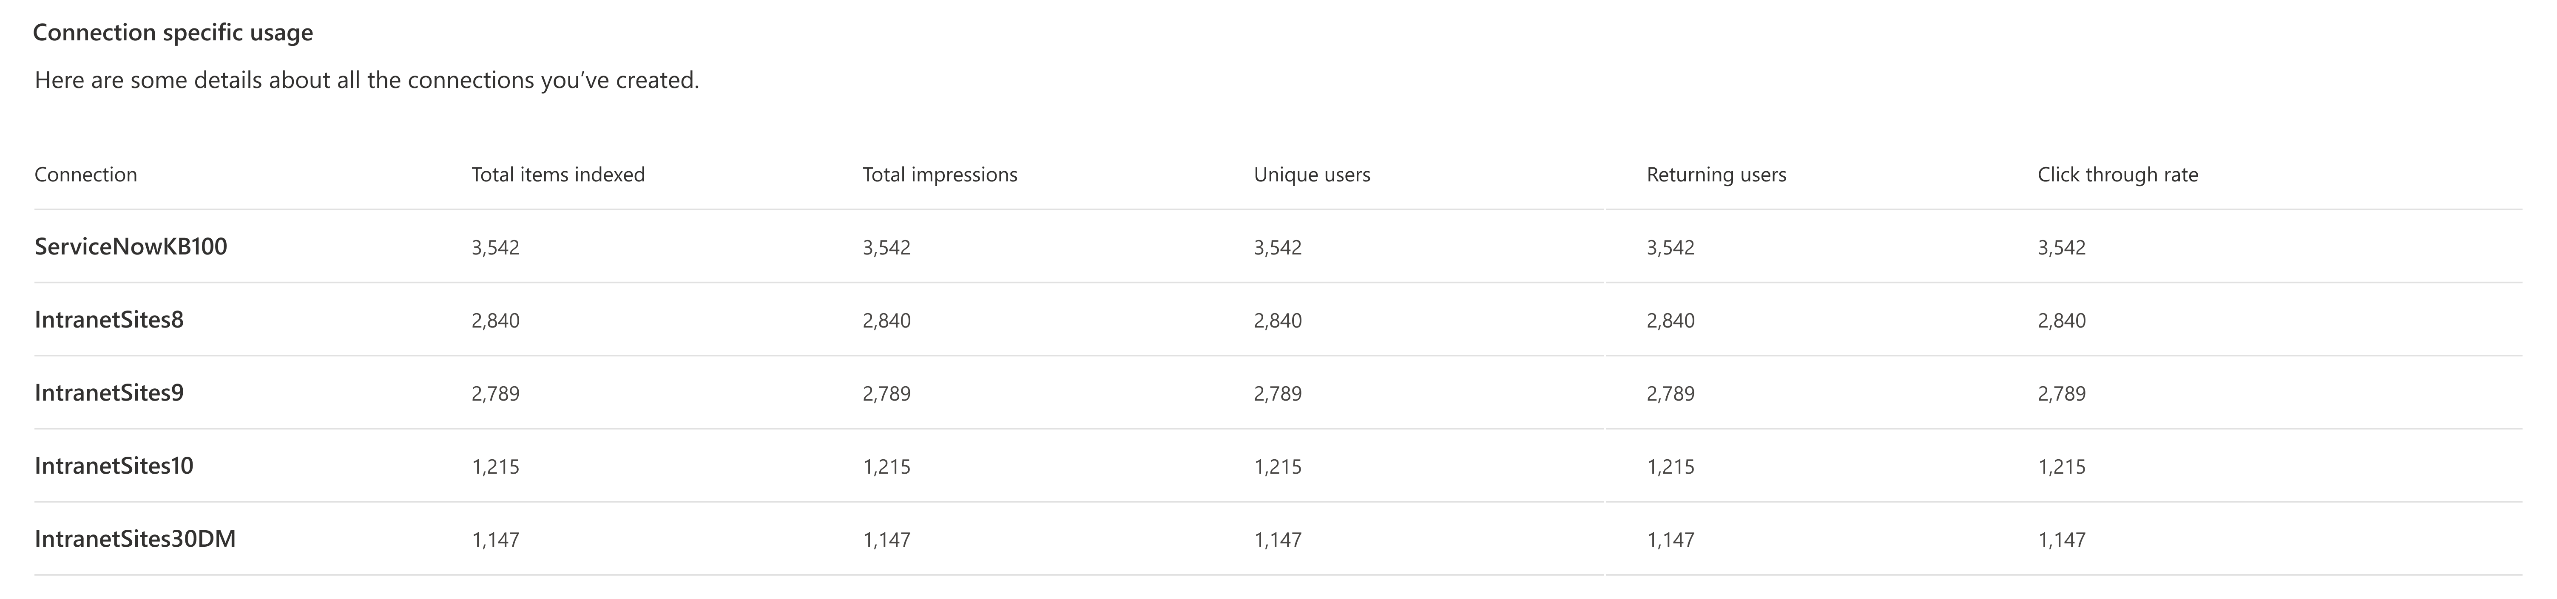
Task: Click the Click through rate header
Action: (2117, 175)
